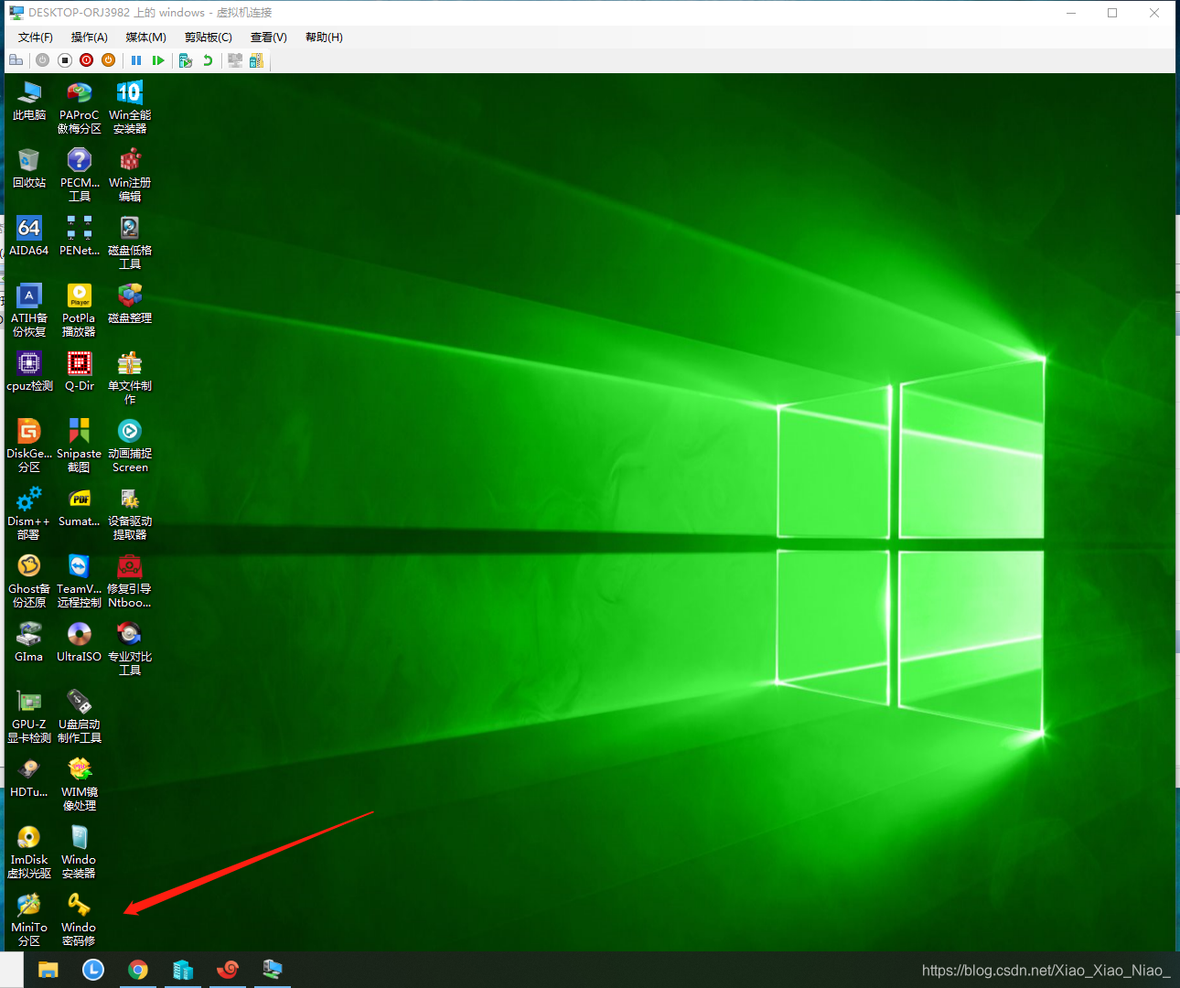Viewport: 1180px width, 988px height.
Task: Click the Turn Off (stop) toolbar icon
Action: 64,60
